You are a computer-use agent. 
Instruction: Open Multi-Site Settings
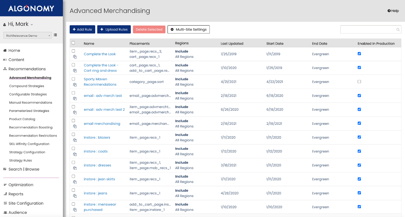point(188,29)
